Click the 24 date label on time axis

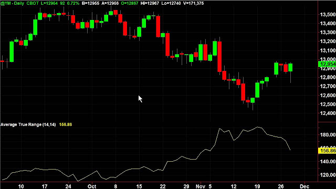point(68,186)
